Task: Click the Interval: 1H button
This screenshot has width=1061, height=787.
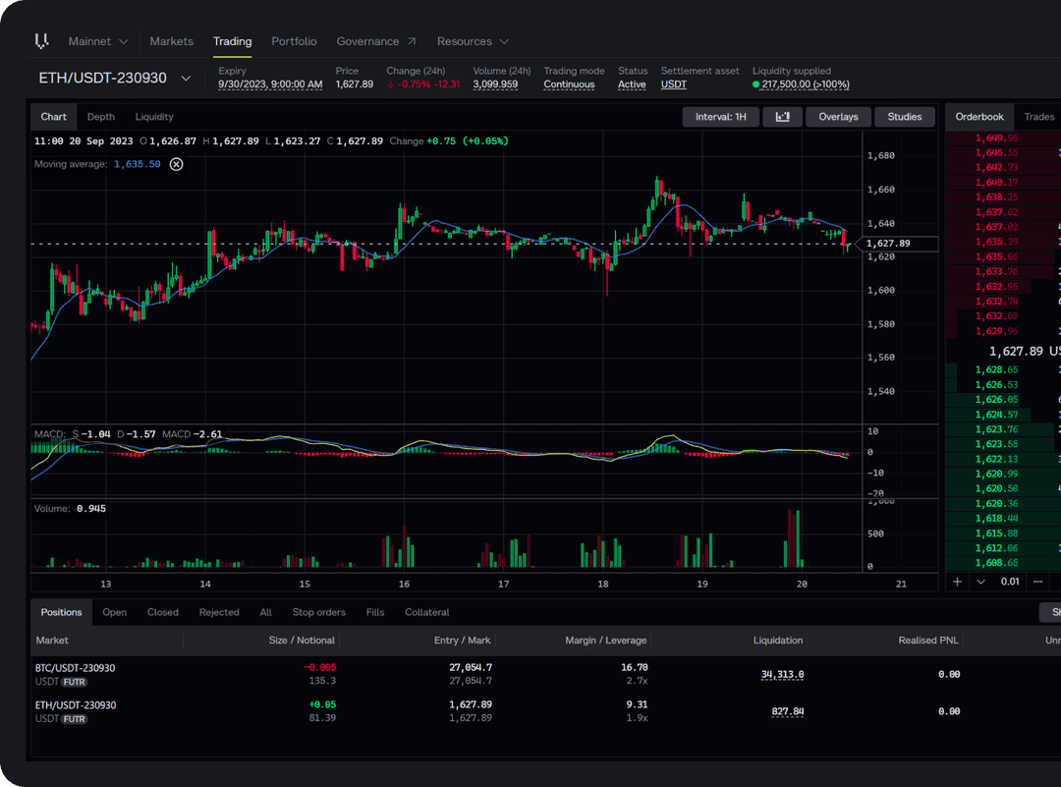Action: click(720, 116)
